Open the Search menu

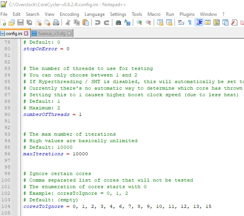coord(32,14)
